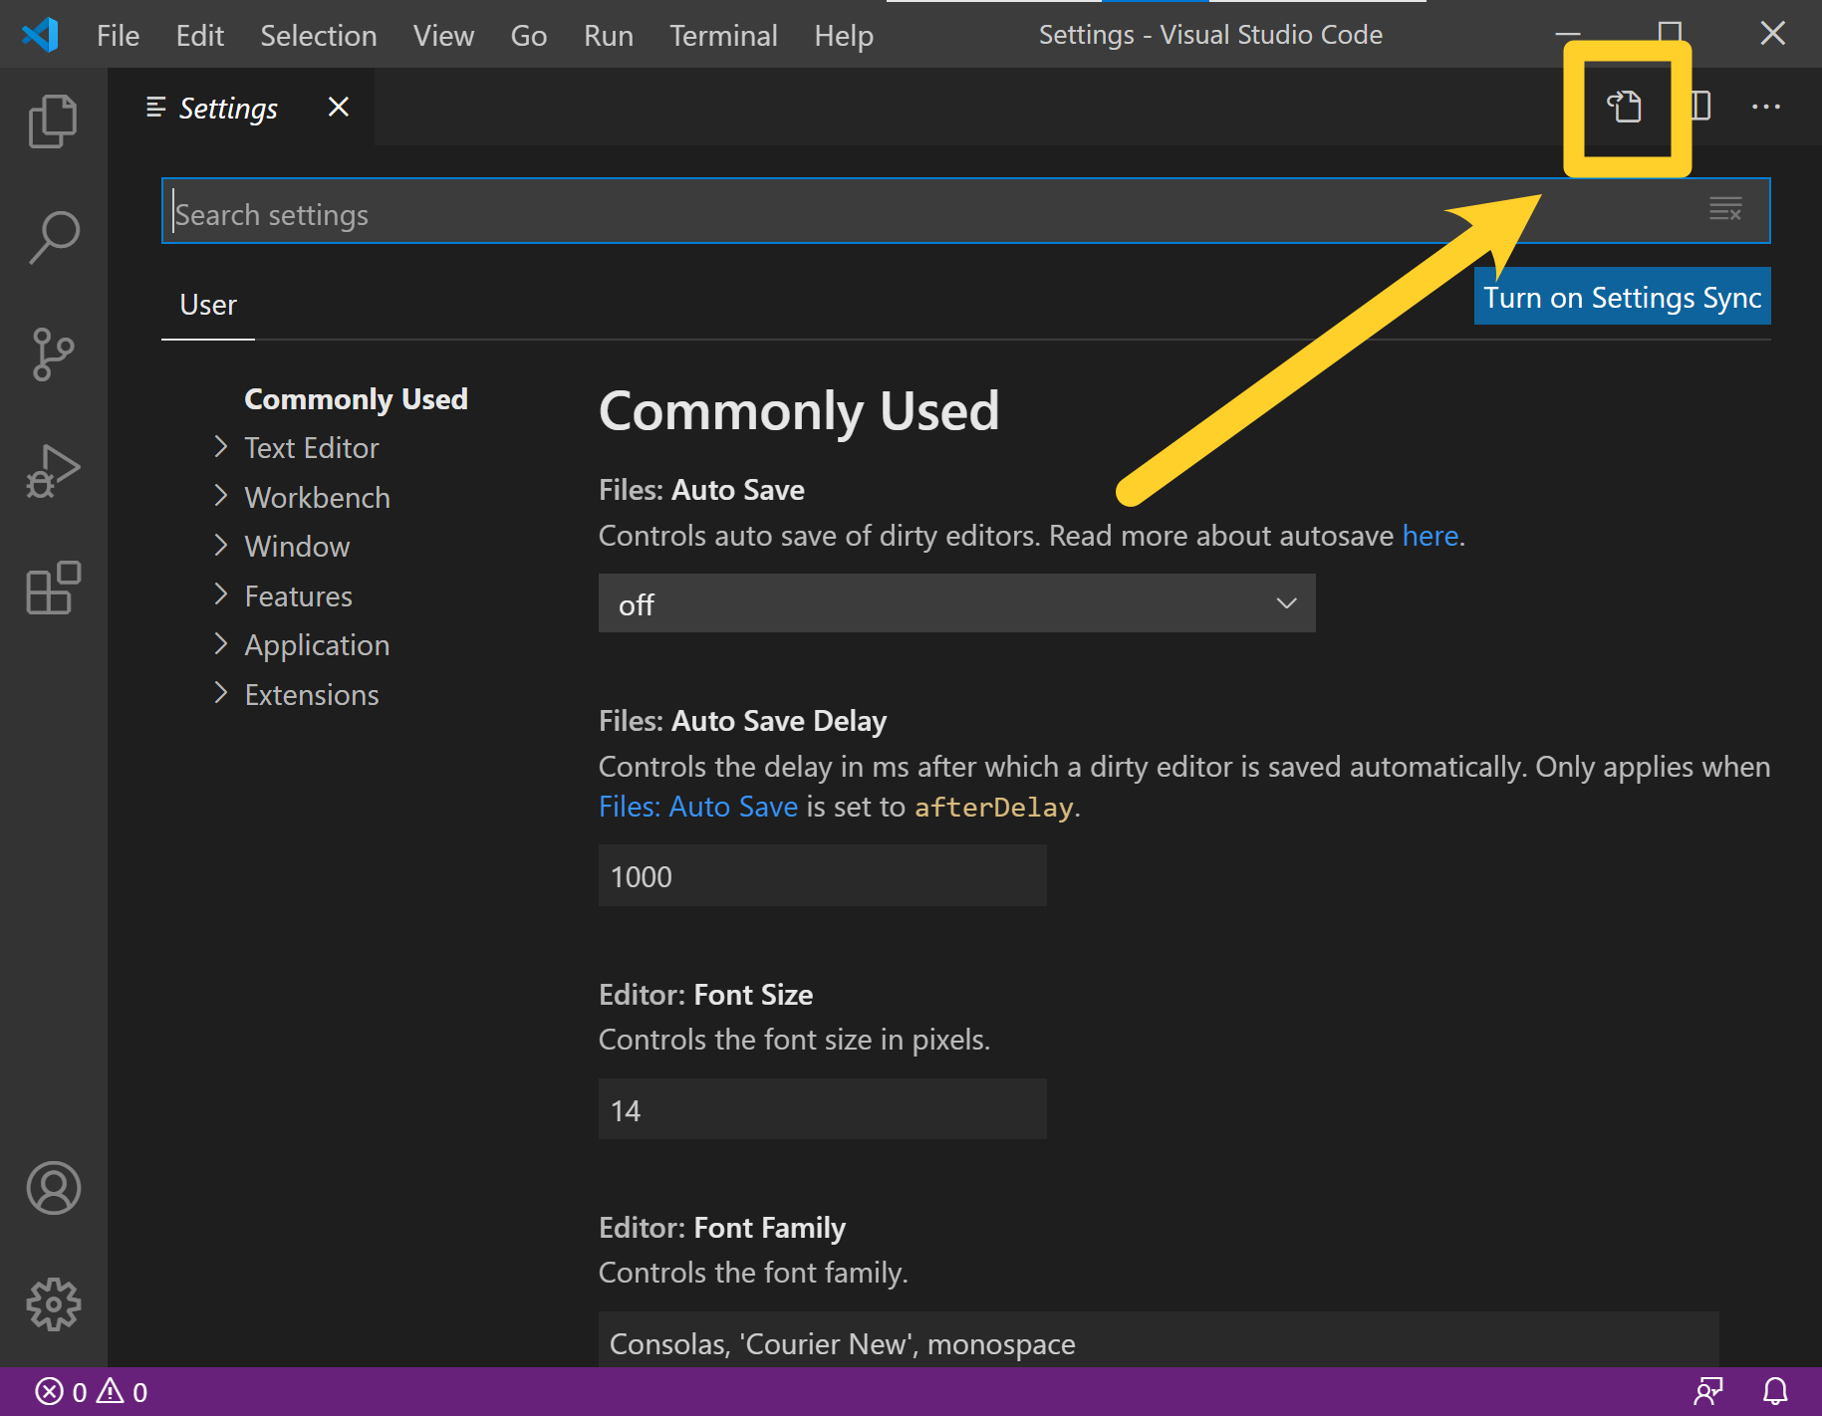Open the notifications bell

pyautogui.click(x=1776, y=1391)
